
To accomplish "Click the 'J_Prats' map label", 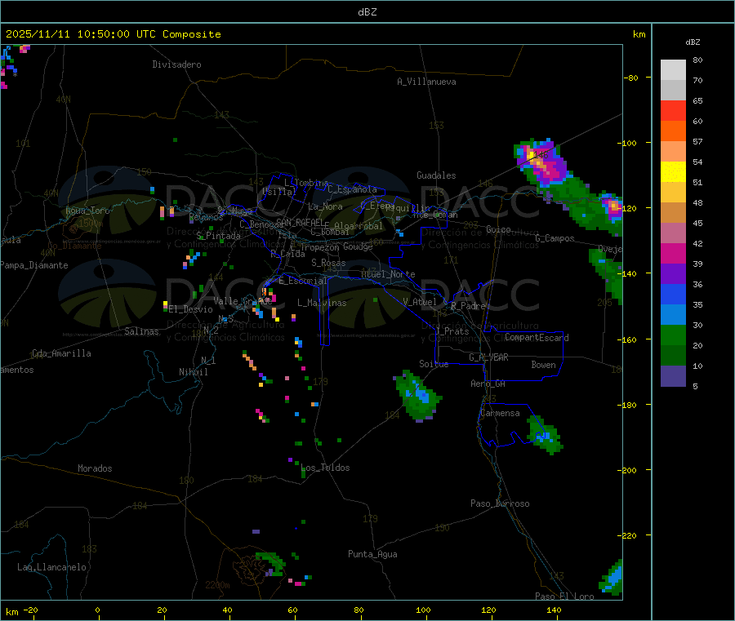I will click(x=452, y=331).
